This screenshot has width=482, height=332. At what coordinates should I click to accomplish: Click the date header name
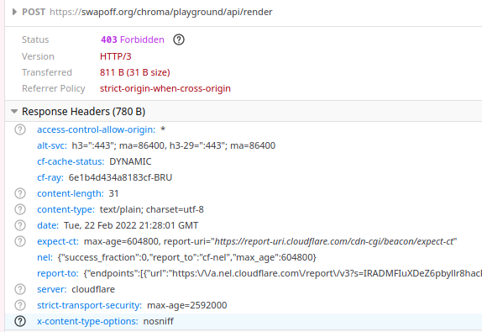pos(48,225)
